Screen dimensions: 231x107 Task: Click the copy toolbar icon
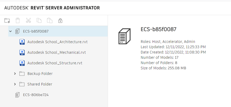click(39, 20)
